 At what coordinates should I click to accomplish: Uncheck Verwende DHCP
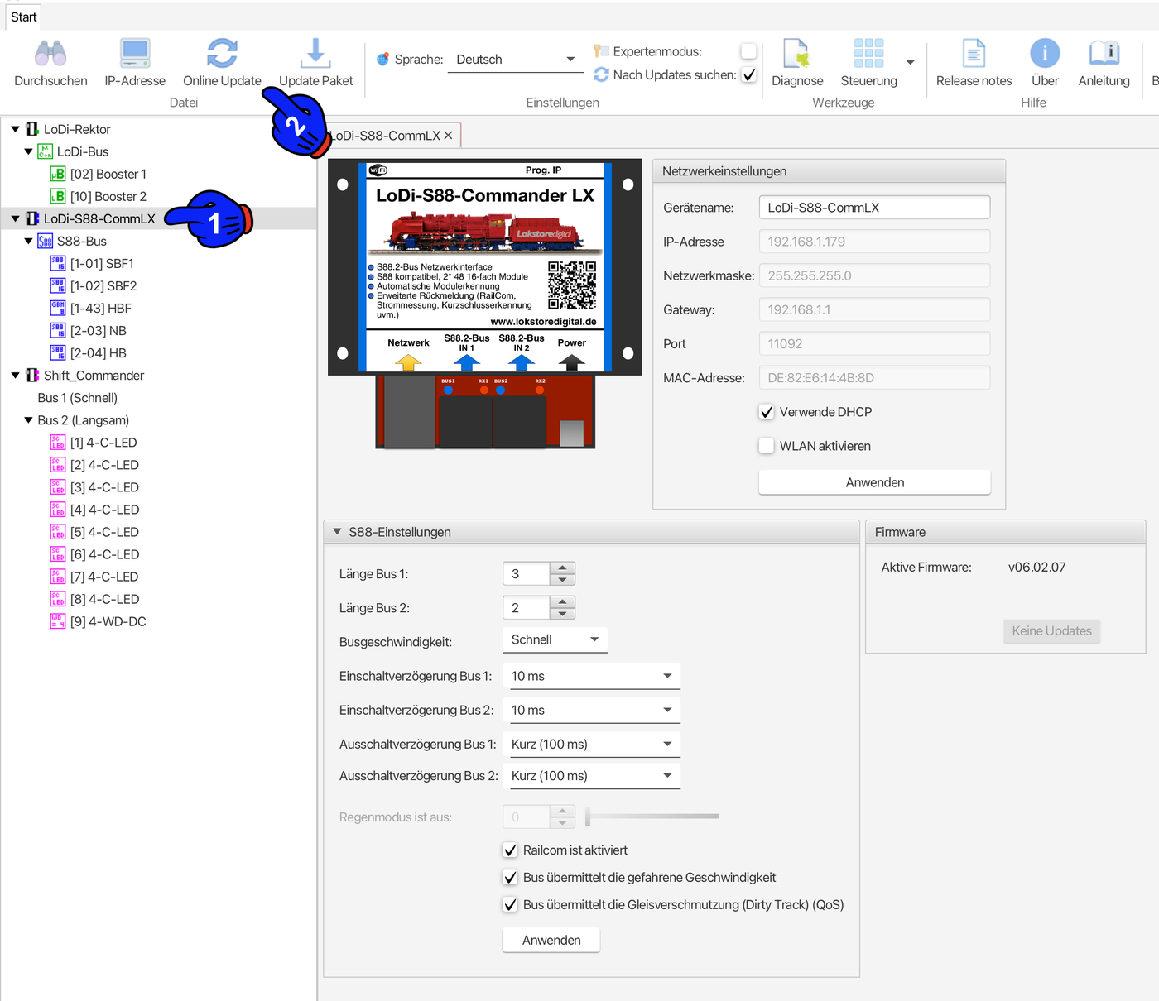click(x=767, y=412)
